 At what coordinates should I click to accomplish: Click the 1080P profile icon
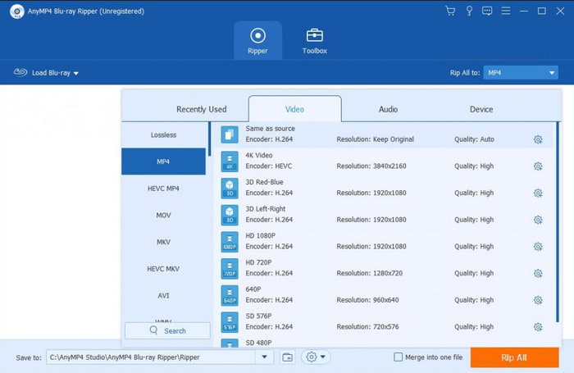[230, 242]
